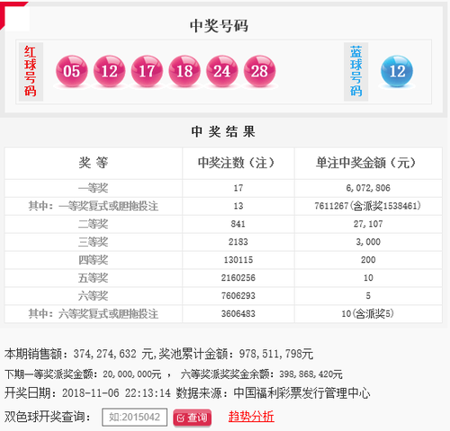This screenshot has height=431, width=450.
Task: Select the count 3606483 cell
Action: pos(238,314)
